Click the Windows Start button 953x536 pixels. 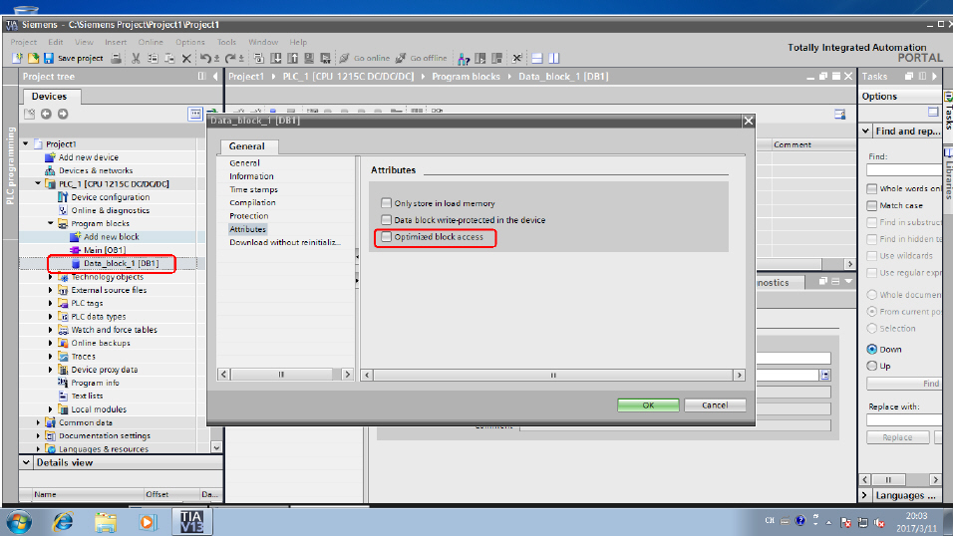tap(20, 522)
